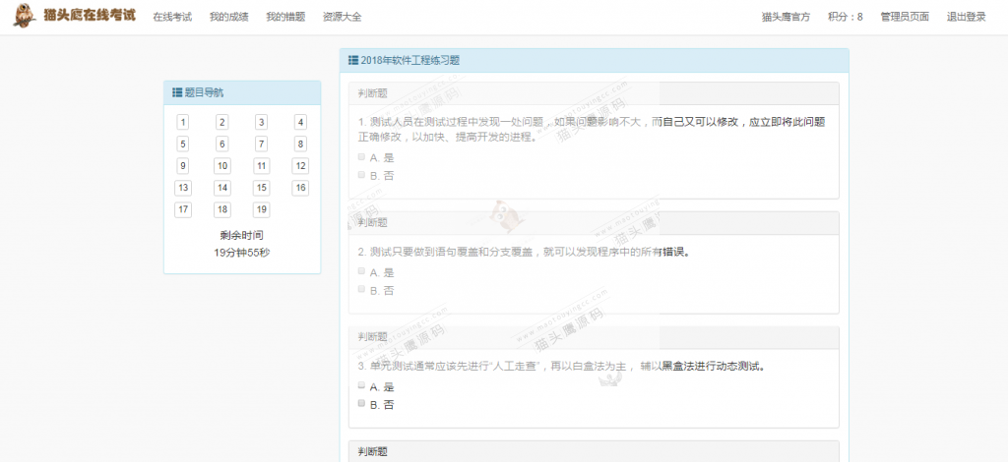Open the 我的成绩 menu item
The image size is (1008, 462).
tap(228, 17)
